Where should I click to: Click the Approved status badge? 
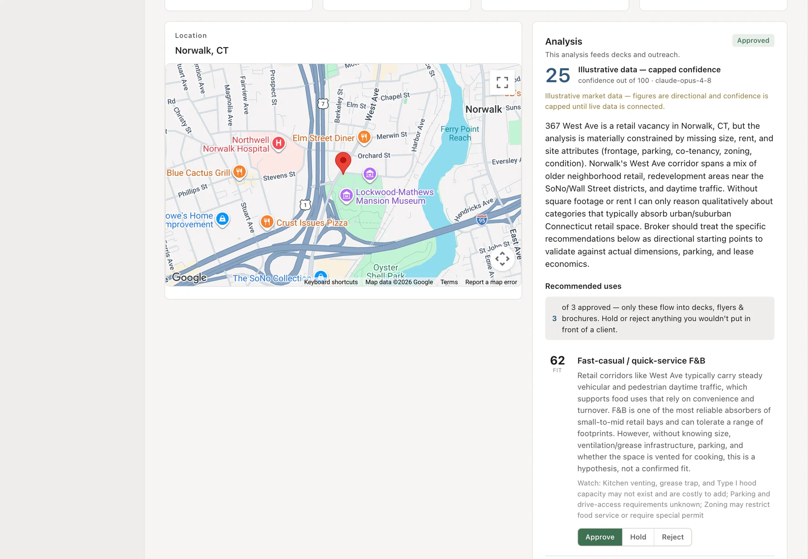tap(753, 40)
